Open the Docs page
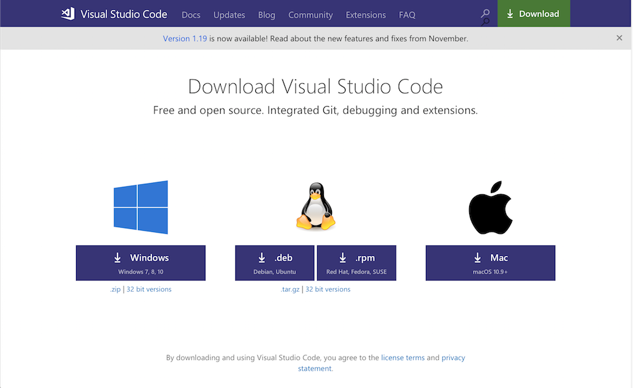Screen dimensions: 633x388 click(190, 15)
